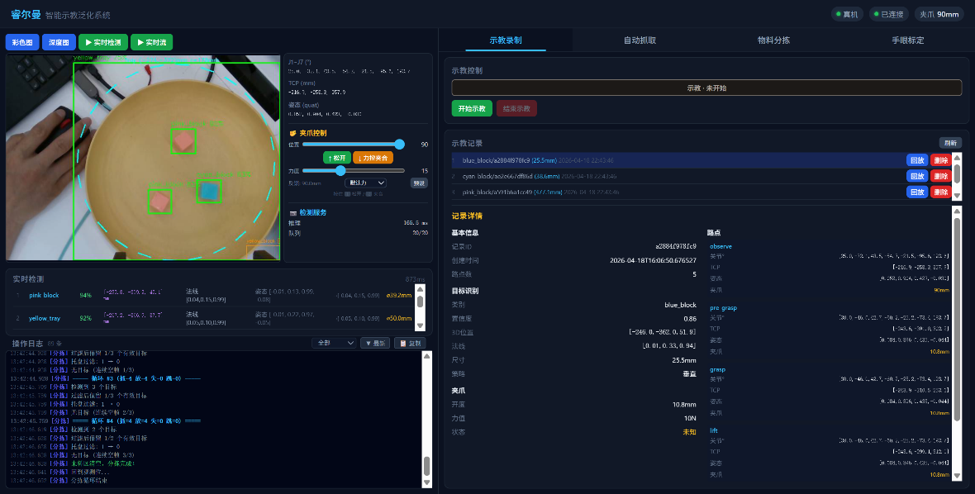The height and width of the screenshot is (494, 975).
Task: Click the 刷新 refresh records button
Action: [x=950, y=143]
